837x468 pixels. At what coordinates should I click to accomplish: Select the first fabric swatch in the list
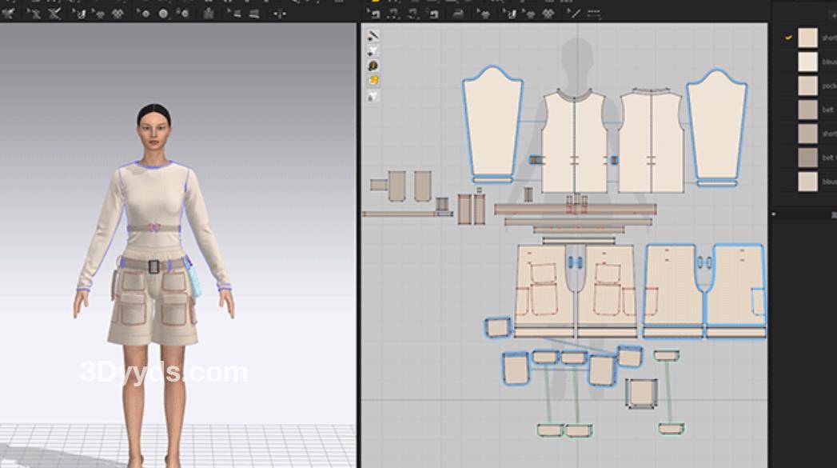(x=807, y=38)
